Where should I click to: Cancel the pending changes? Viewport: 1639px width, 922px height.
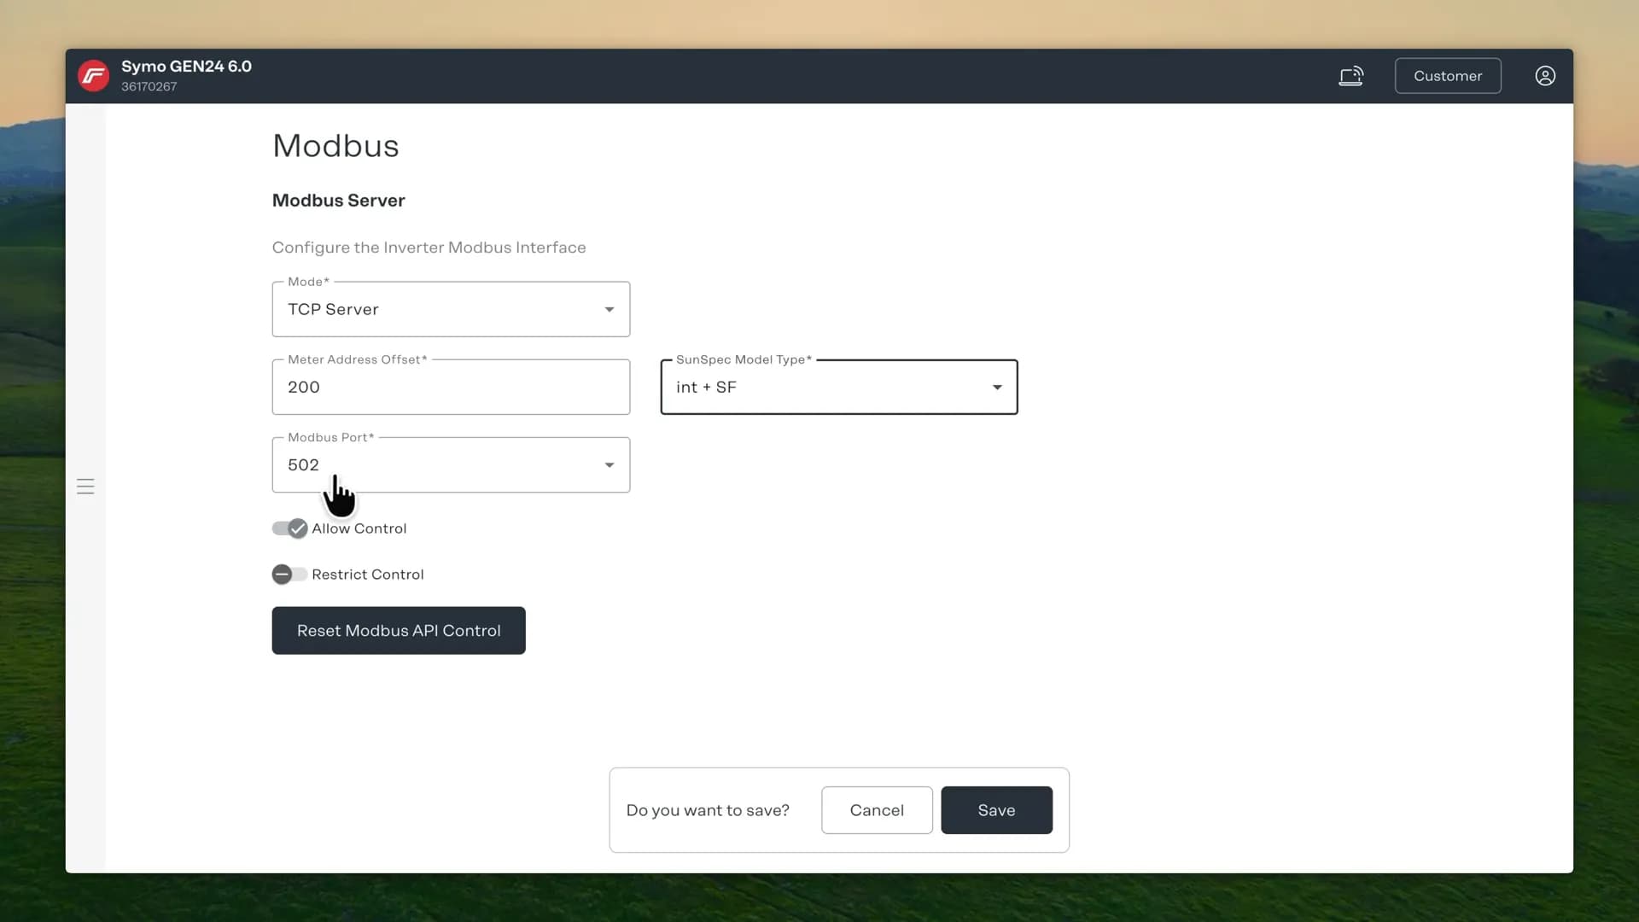tap(877, 810)
